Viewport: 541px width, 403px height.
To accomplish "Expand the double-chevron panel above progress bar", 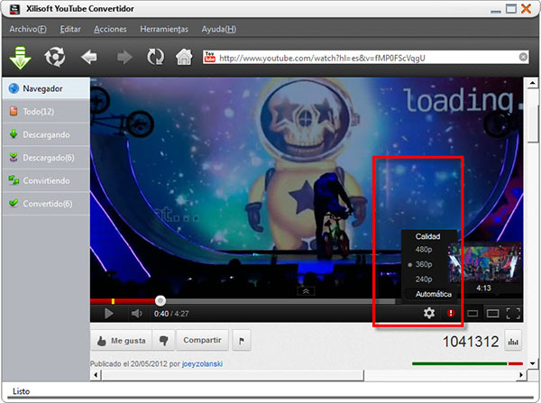I will pos(306,291).
